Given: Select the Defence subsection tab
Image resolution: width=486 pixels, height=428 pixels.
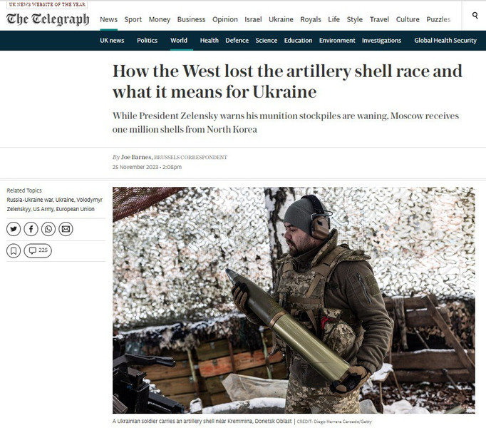Looking at the screenshot, I should [237, 41].
